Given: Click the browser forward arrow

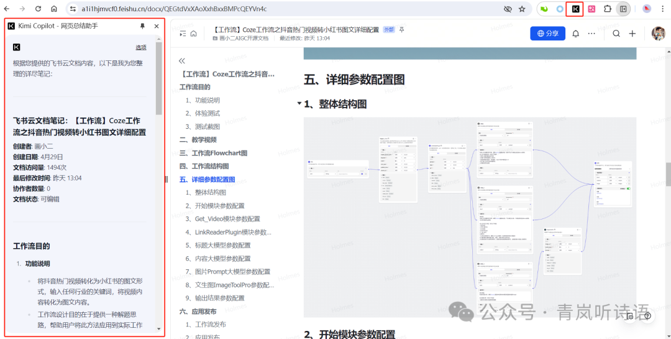Looking at the screenshot, I should coord(23,9).
